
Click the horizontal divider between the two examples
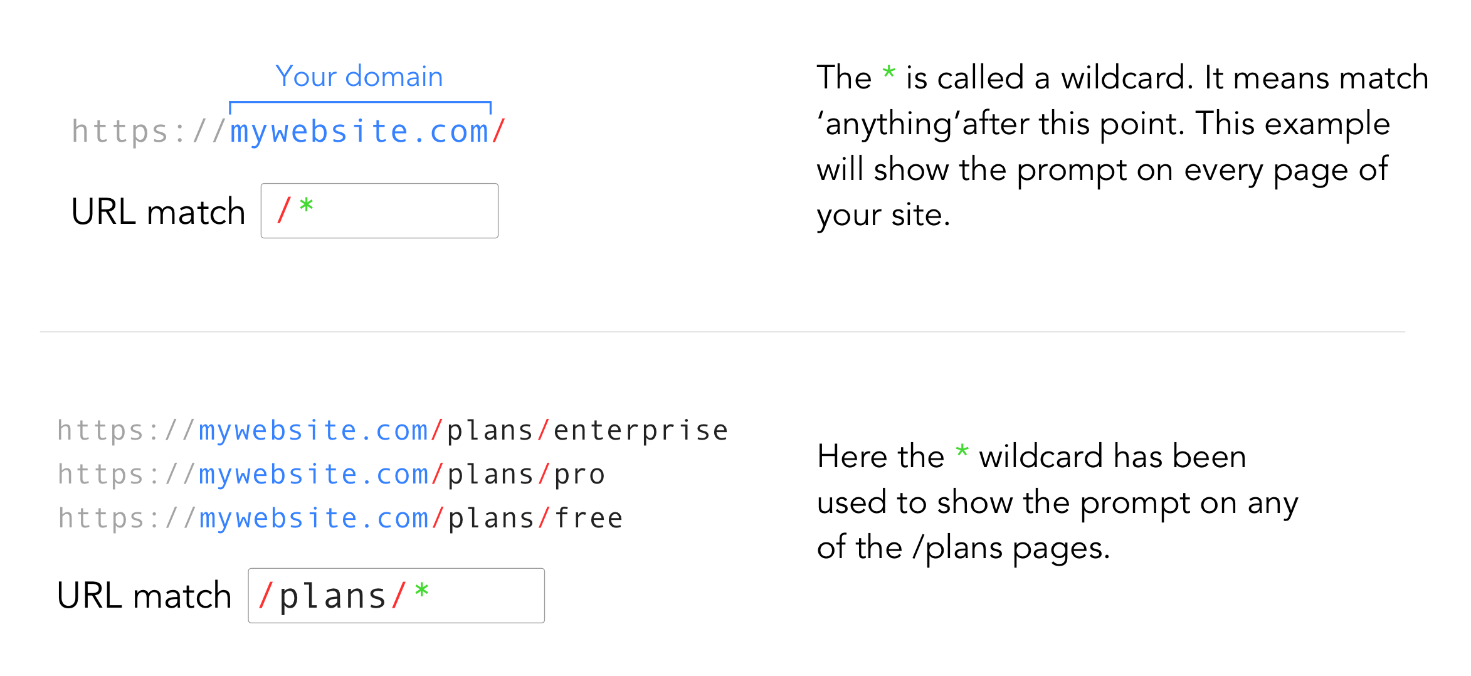pyautogui.click(x=722, y=332)
